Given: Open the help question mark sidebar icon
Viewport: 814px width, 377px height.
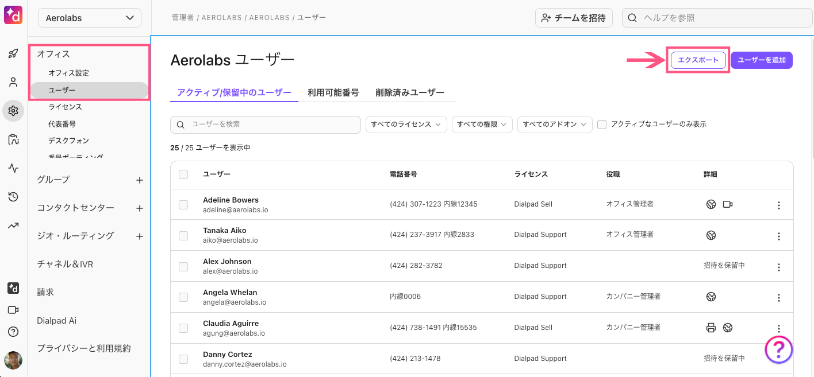Looking at the screenshot, I should point(13,332).
